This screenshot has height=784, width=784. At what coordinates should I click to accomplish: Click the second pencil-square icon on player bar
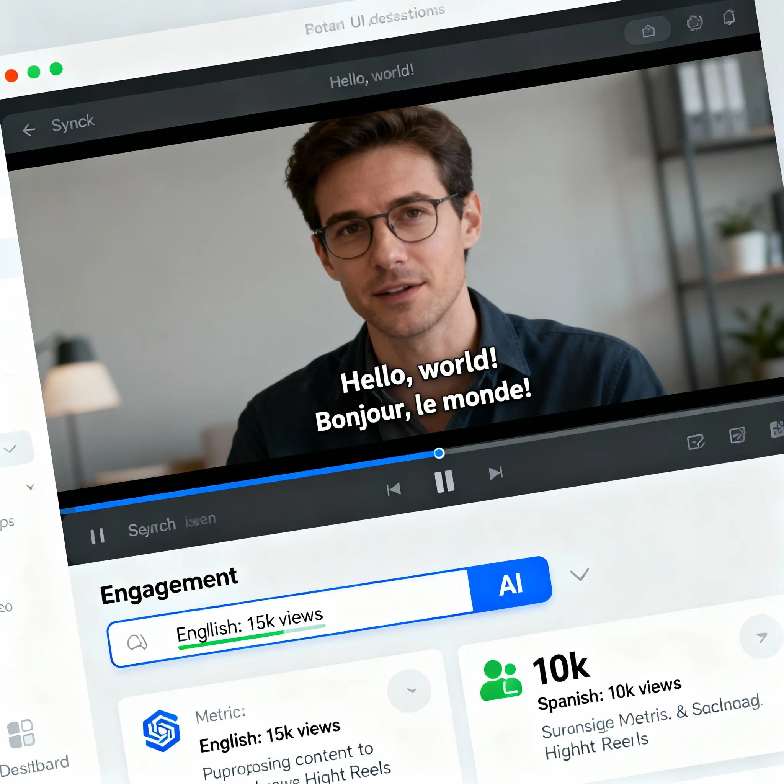[x=737, y=435]
